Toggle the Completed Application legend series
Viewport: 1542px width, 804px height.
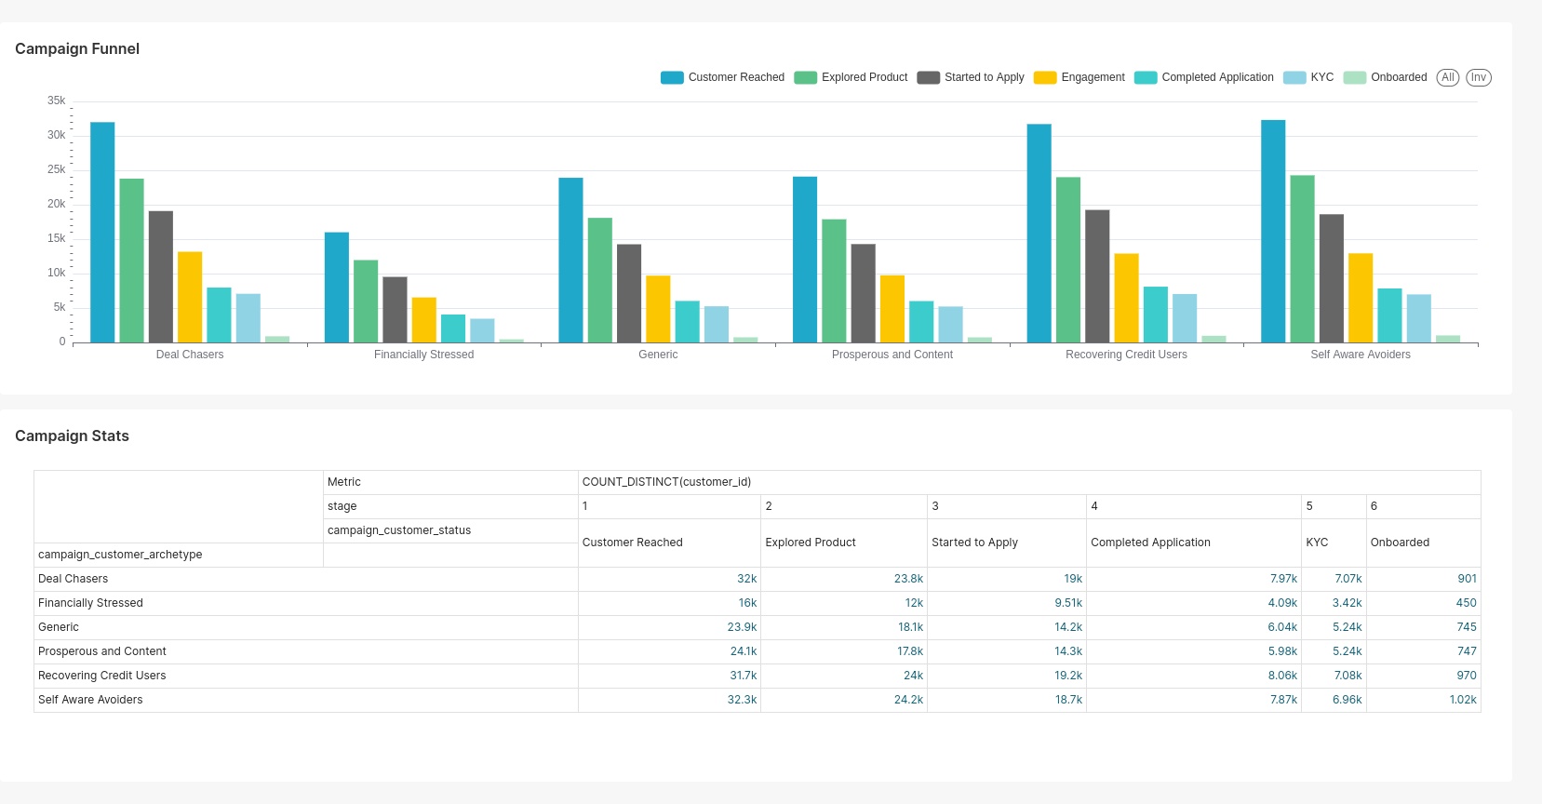[1204, 77]
